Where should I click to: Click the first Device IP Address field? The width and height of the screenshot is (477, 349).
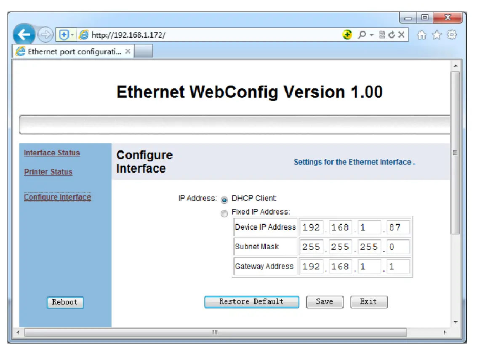click(311, 227)
